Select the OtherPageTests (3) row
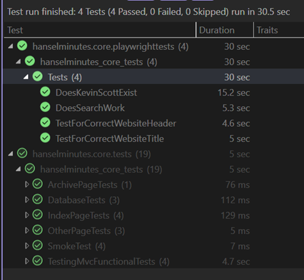Image resolution: width=304 pixels, height=280 pixels. (154, 231)
